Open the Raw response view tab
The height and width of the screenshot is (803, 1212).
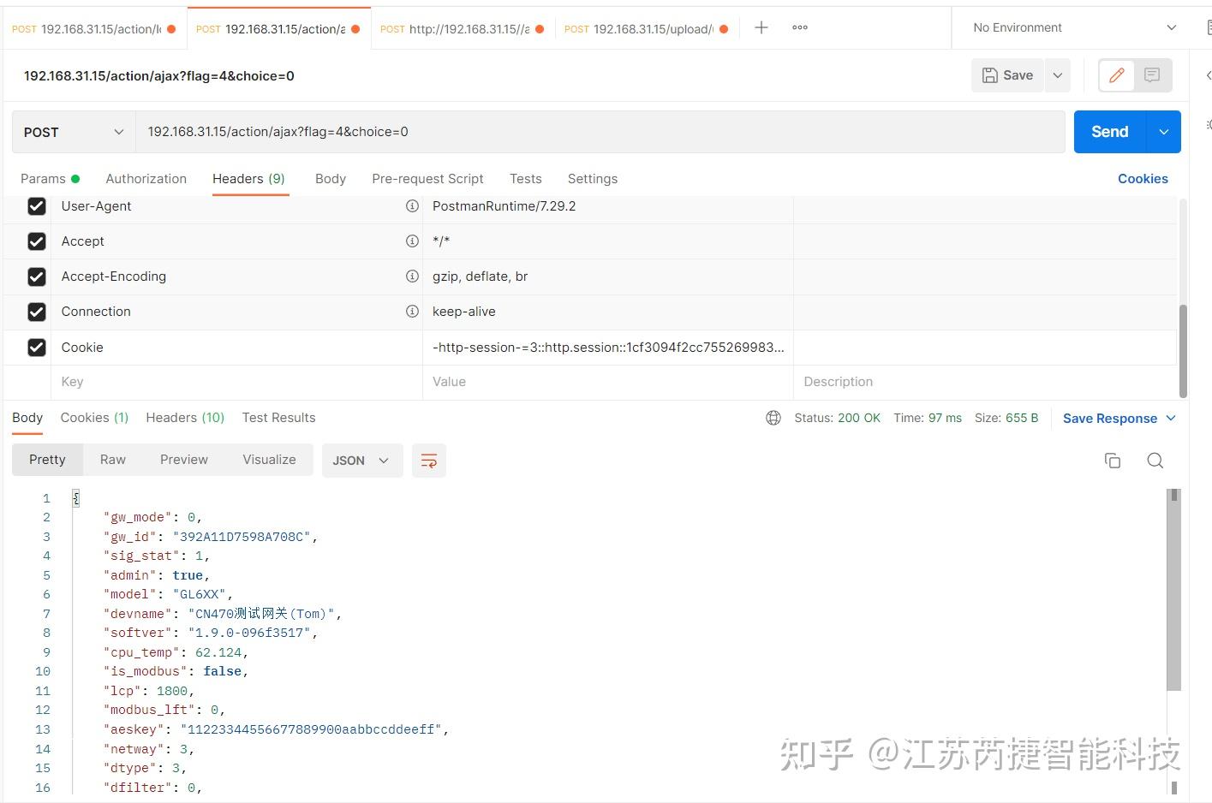112,459
